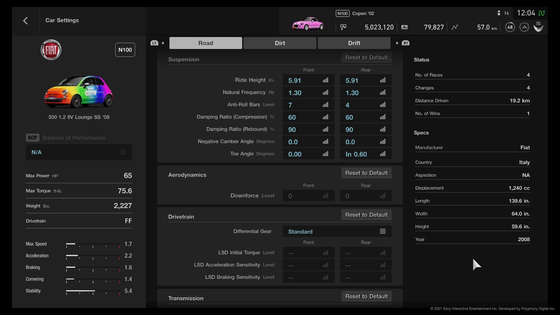Click the credits icon beside 5,023,120
Image resolution: width=560 pixels, height=315 pixels.
pyautogui.click(x=343, y=27)
